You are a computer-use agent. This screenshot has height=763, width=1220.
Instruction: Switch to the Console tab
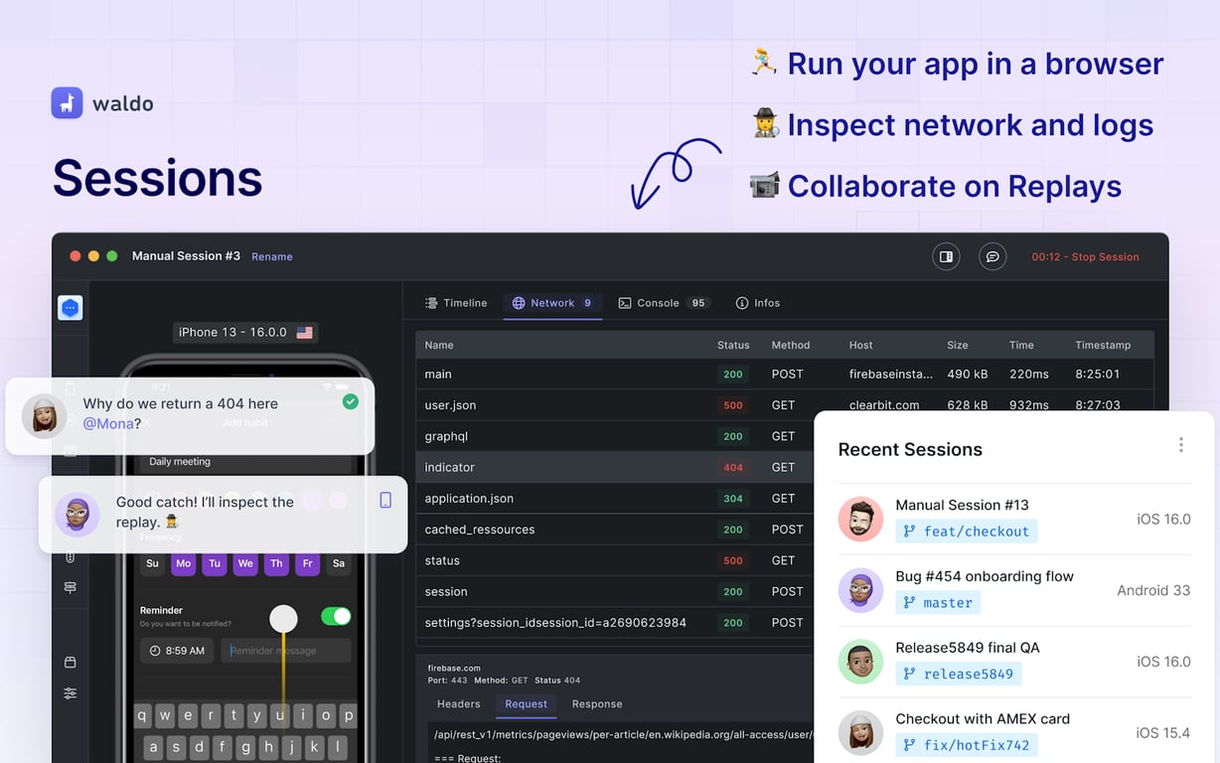pyautogui.click(x=663, y=303)
